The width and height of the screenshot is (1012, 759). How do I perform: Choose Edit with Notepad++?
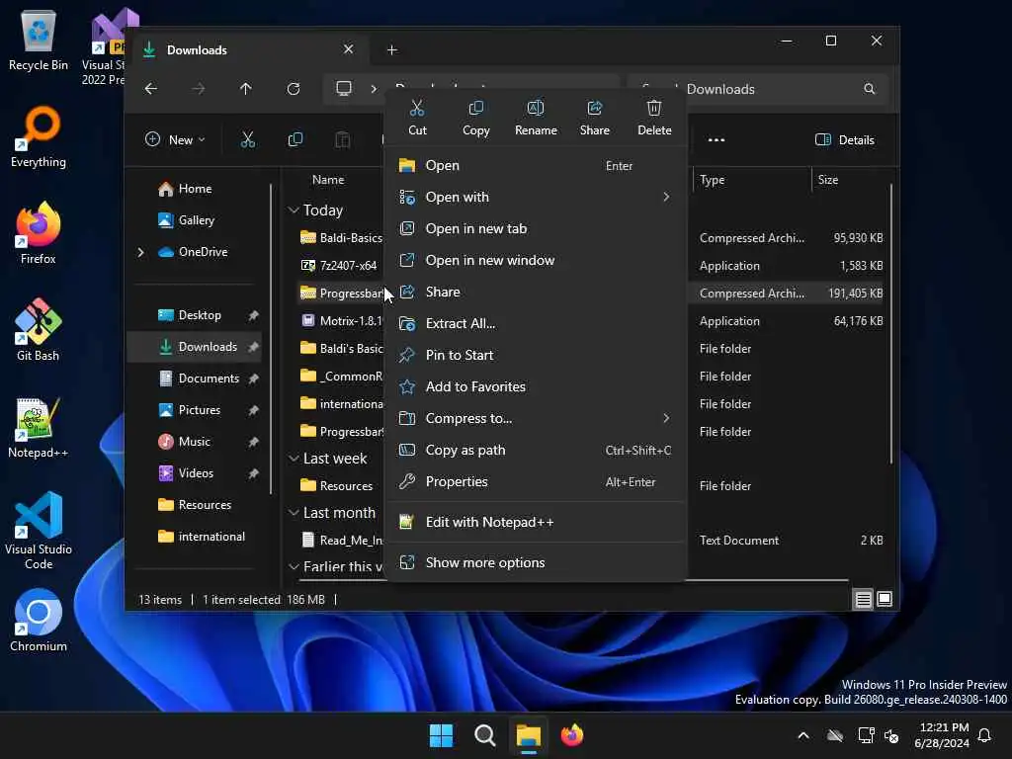tap(536, 522)
